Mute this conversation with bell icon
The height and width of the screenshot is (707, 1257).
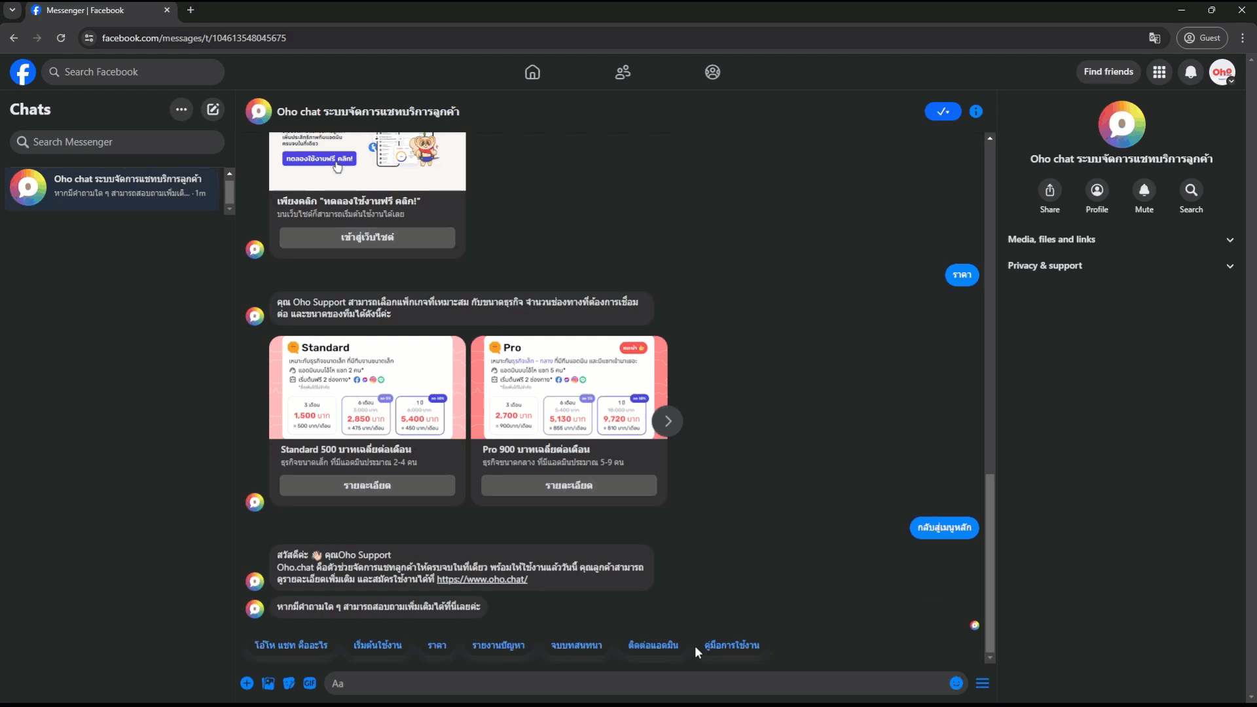click(1144, 190)
